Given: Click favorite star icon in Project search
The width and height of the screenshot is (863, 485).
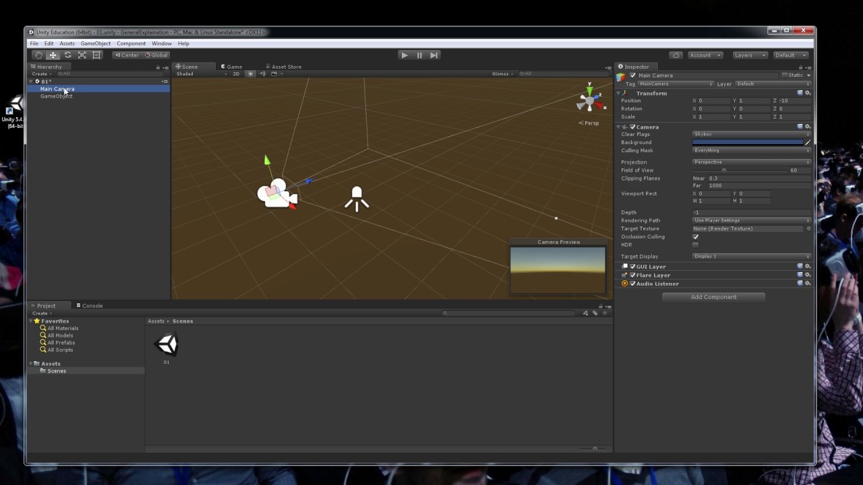Looking at the screenshot, I should click(605, 313).
